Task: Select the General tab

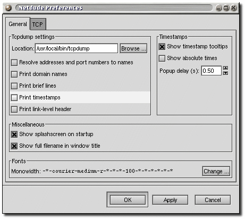Action: pos(18,24)
